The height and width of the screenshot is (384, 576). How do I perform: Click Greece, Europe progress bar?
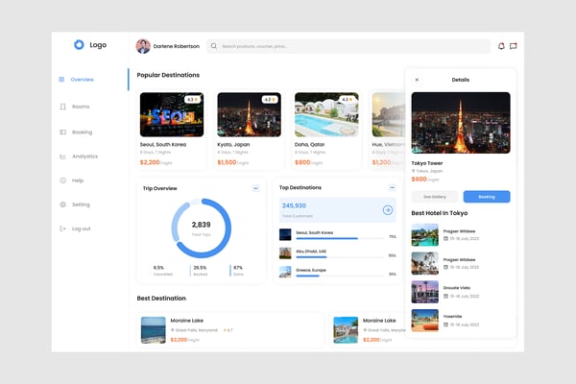point(340,276)
